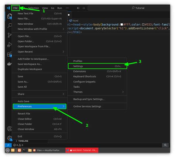Switch to Filen Mozilla Firefox window
The height and width of the screenshot is (158, 175).
tap(47, 150)
